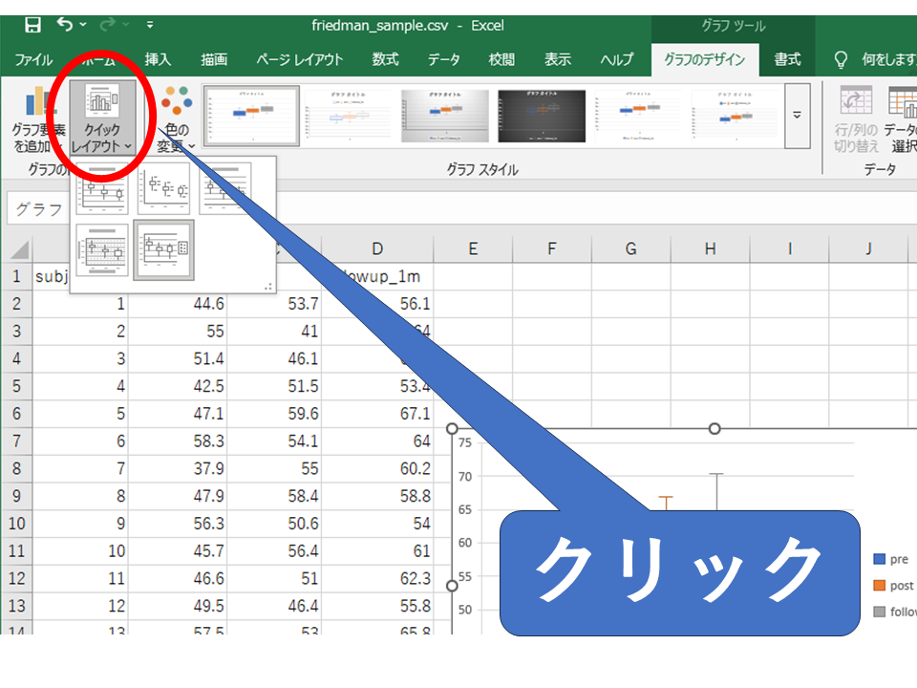This screenshot has height=688, width=917.
Task: Open the 挿入 ribbon tab
Action: pyautogui.click(x=158, y=59)
